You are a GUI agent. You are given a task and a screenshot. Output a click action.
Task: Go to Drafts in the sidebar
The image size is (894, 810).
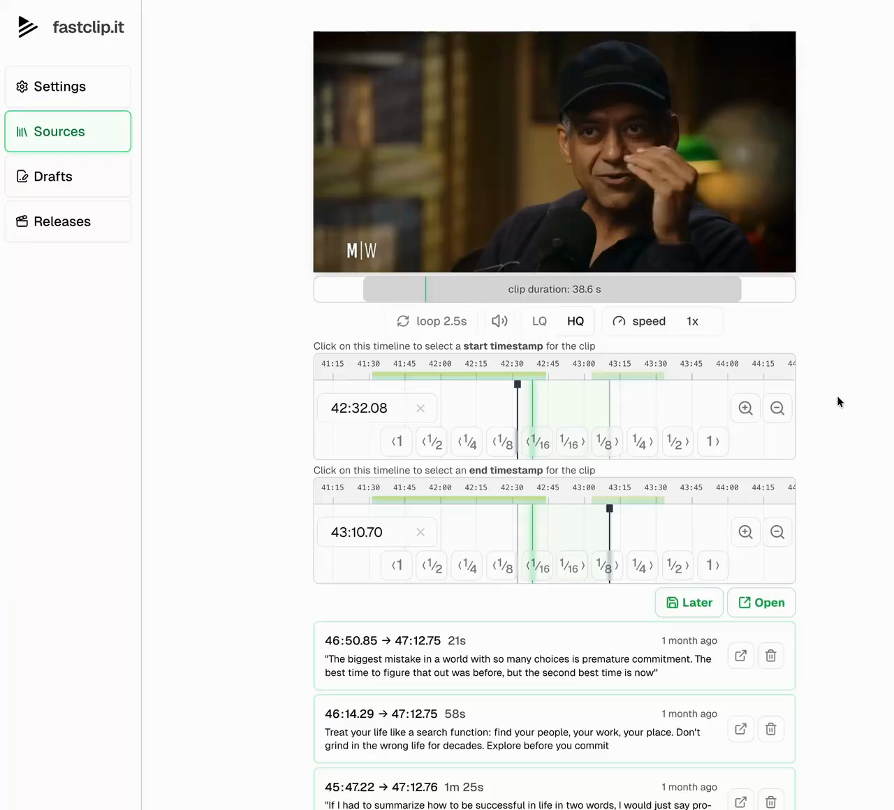coord(68,177)
